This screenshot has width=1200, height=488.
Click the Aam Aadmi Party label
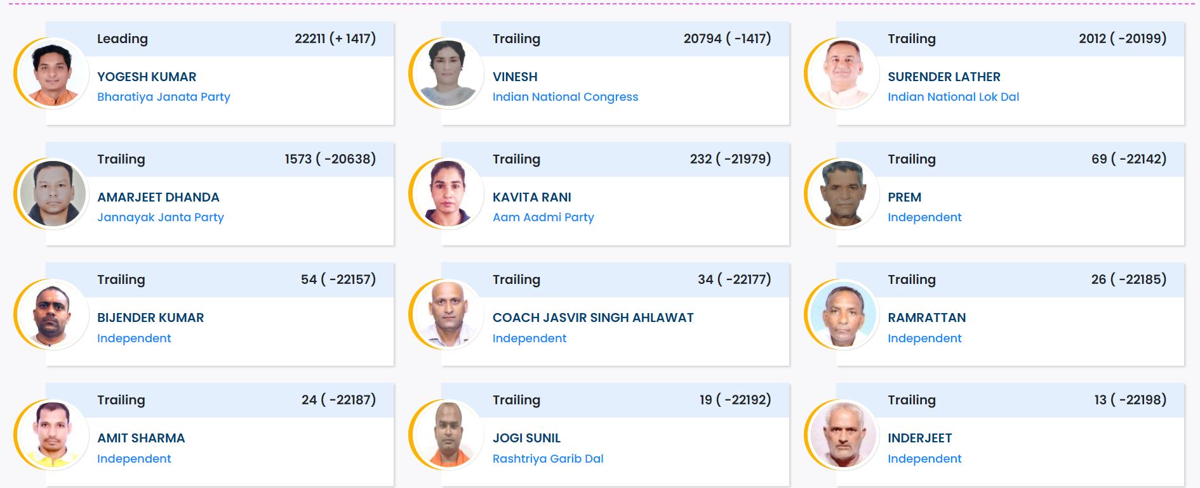coord(543,217)
